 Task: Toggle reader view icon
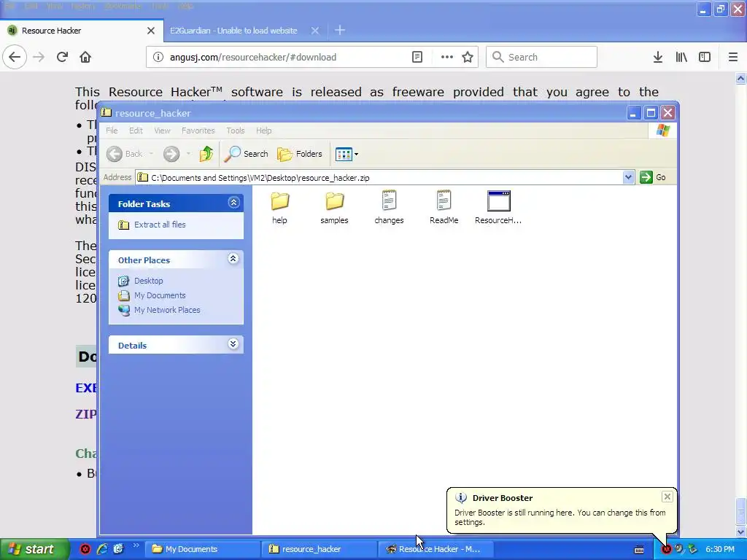tap(417, 57)
